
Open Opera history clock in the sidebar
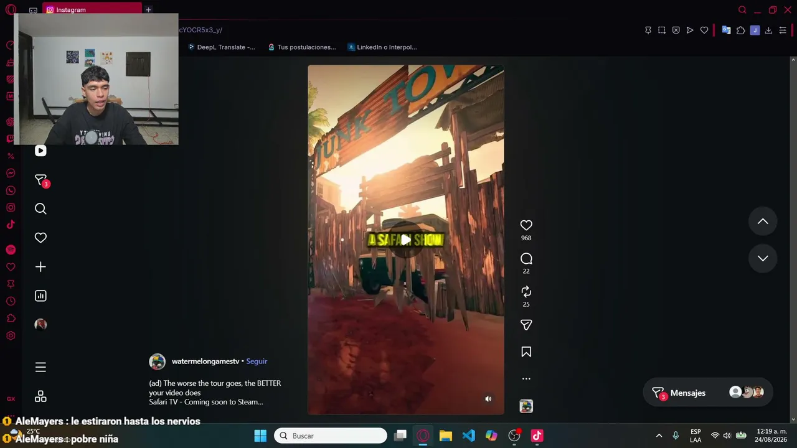coord(11,301)
